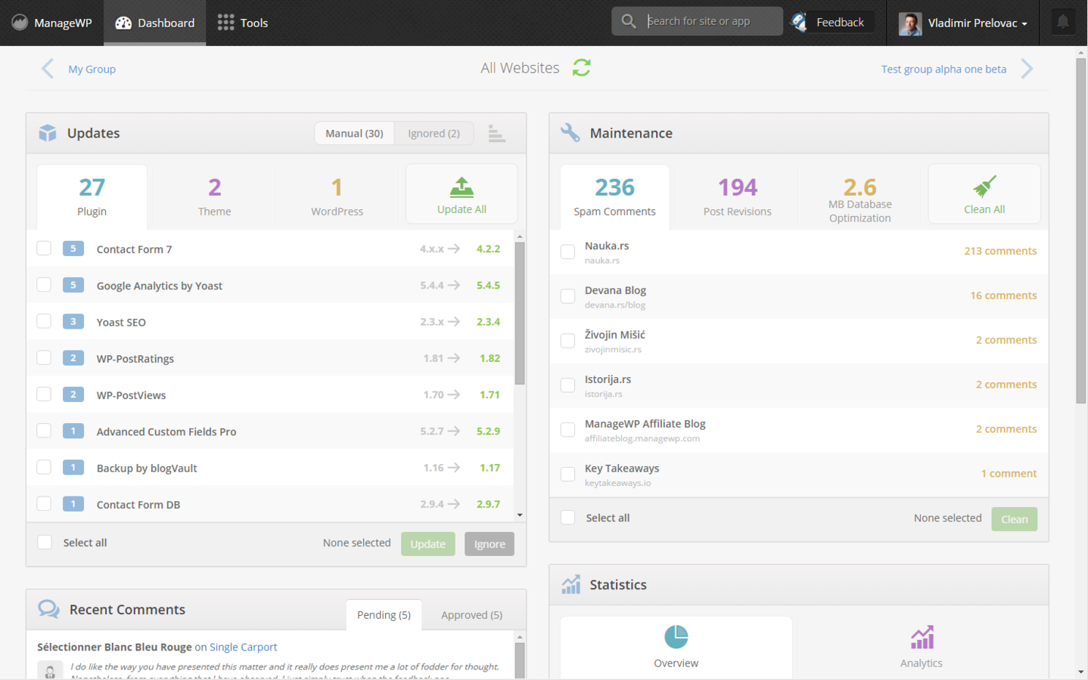Check the Devana Blog checkbox
This screenshot has height=680, width=1088.
(x=567, y=296)
